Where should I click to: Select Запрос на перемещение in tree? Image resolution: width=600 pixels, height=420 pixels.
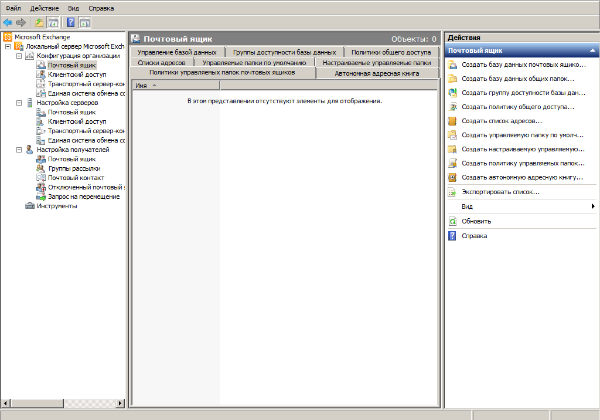[84, 197]
